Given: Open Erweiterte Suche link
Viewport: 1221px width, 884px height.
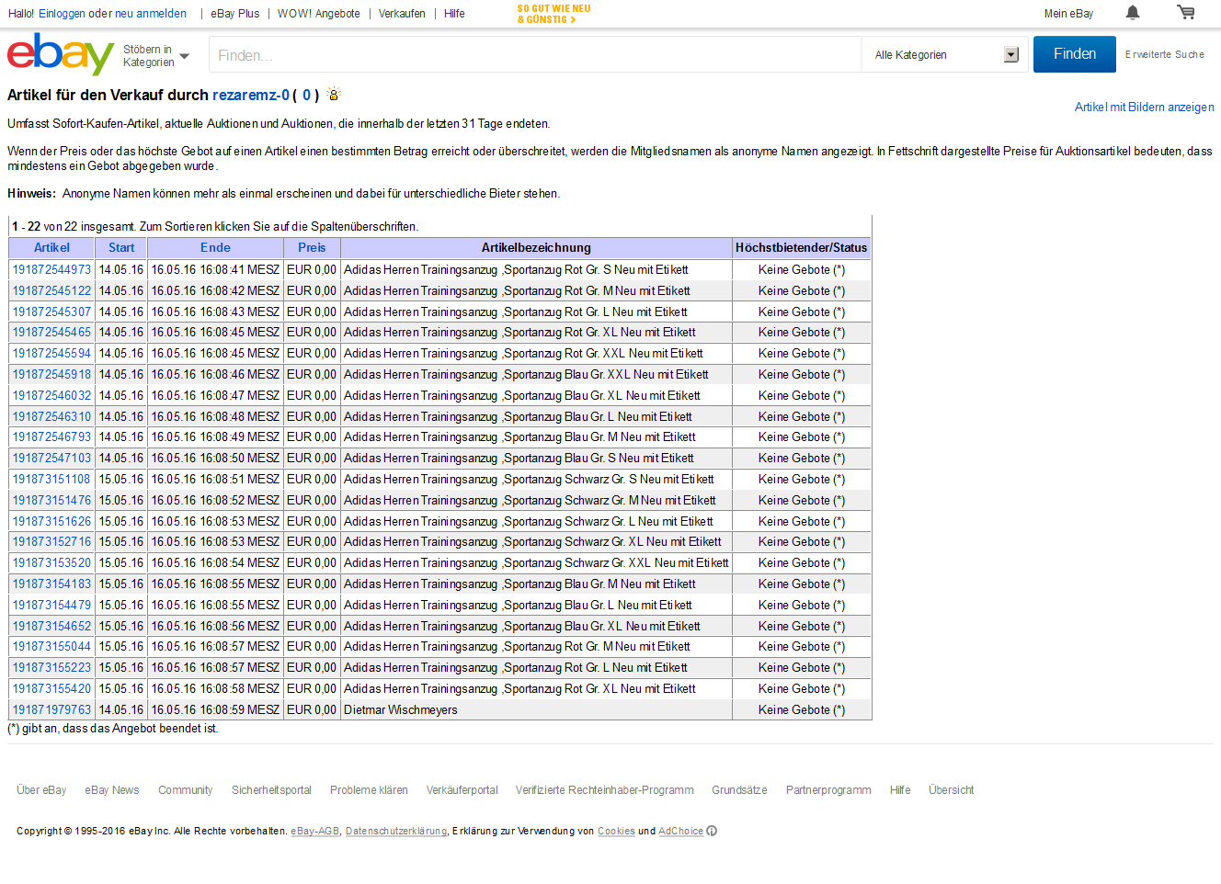Looking at the screenshot, I should 1164,55.
